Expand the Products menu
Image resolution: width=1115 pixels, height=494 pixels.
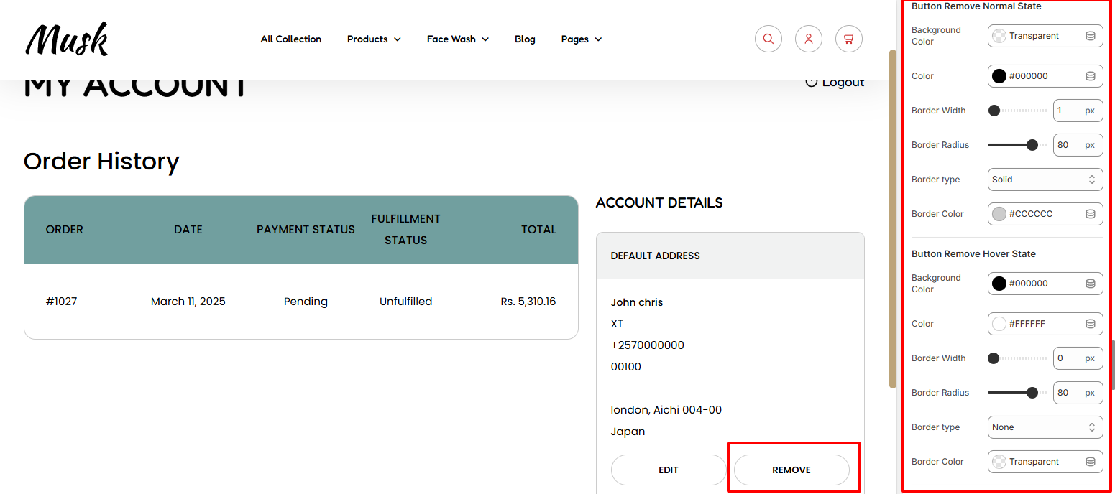coord(374,39)
